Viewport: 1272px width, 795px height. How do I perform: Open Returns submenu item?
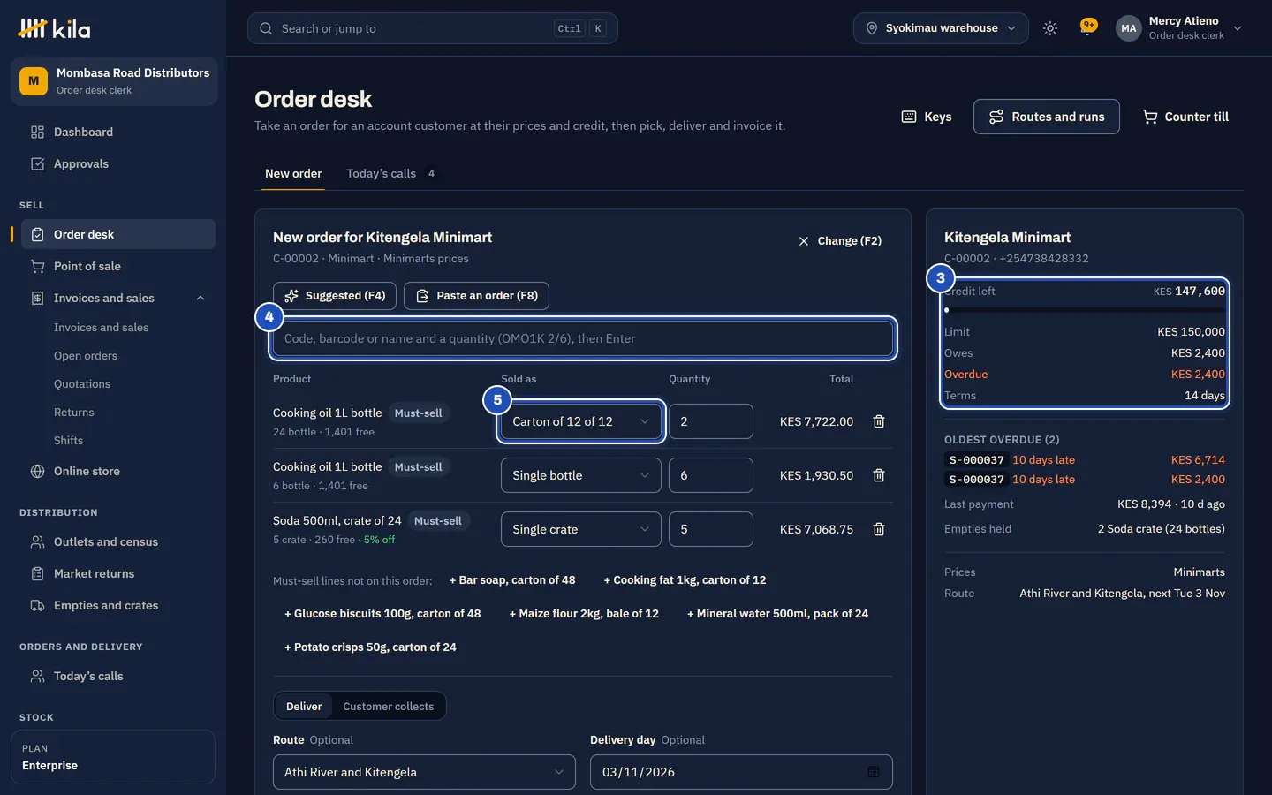(x=74, y=412)
